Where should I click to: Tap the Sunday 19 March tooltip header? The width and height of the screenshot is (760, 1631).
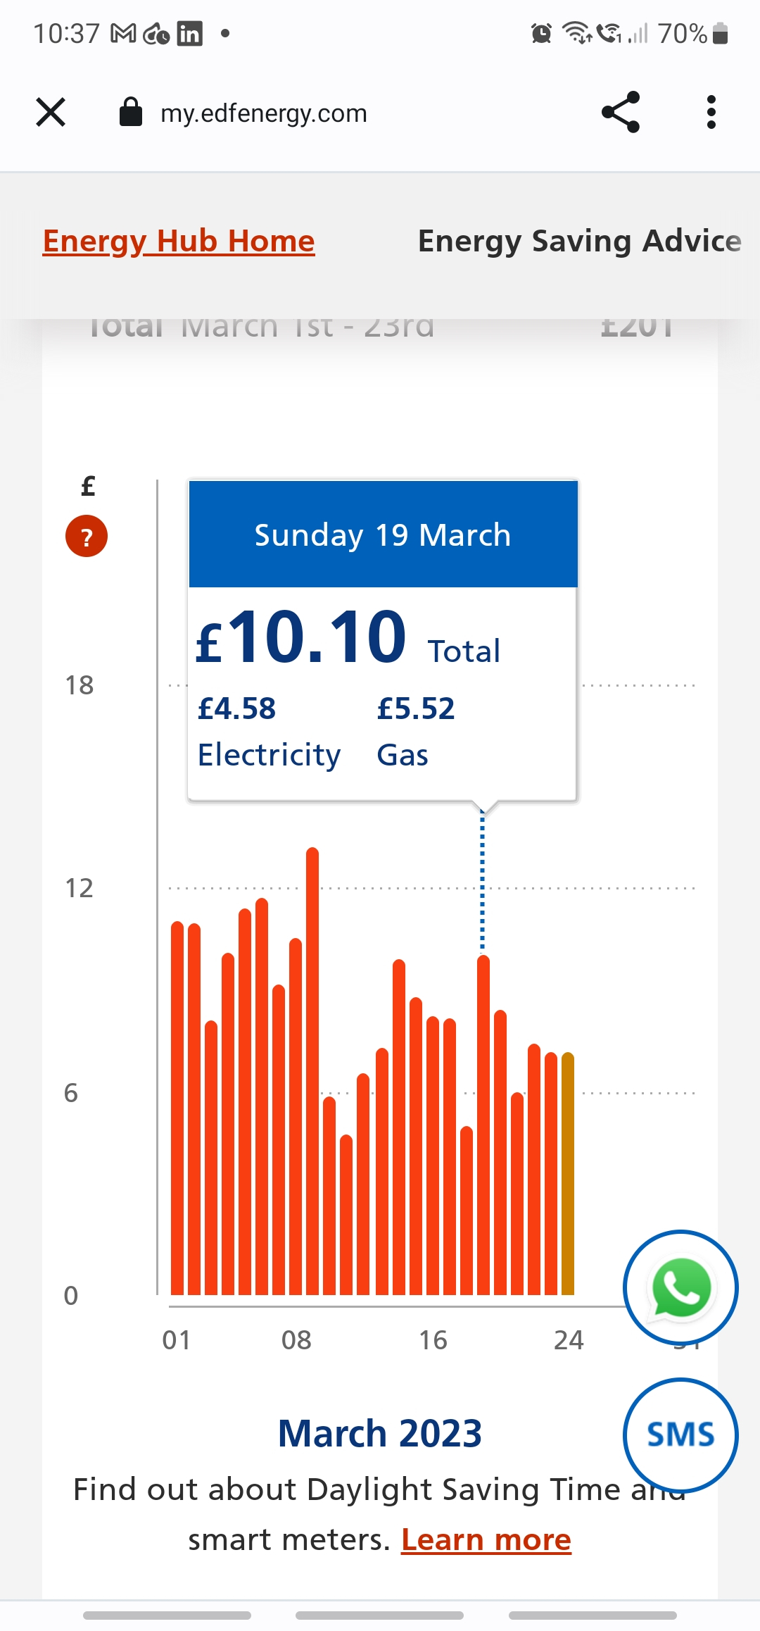383,535
